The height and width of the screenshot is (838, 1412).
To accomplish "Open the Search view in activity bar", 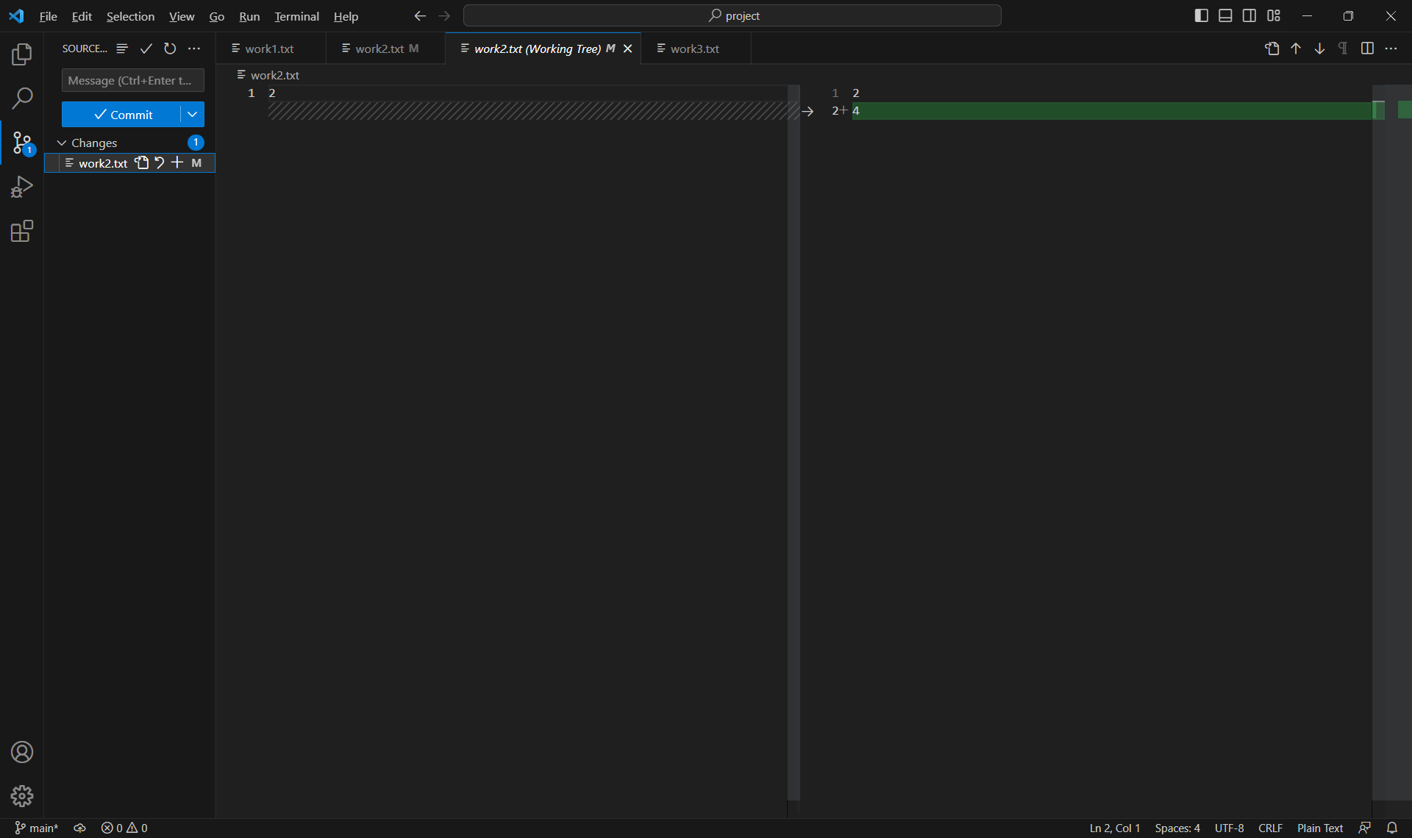I will coord(22,98).
